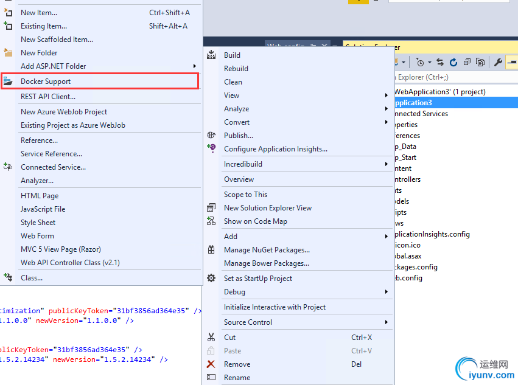Select New Scaffolded Item... menu entry
Image resolution: width=518 pixels, height=385 pixels.
point(57,40)
